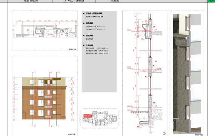
Task: Click the circled 1 detail number
Action: (164, 133)
